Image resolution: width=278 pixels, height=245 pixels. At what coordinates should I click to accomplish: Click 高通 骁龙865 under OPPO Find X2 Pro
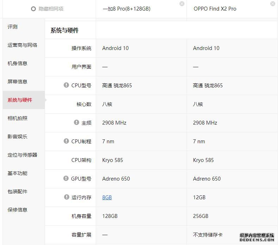click(x=208, y=86)
